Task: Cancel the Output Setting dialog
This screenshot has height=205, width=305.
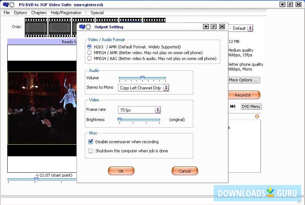Action: [x=185, y=171]
